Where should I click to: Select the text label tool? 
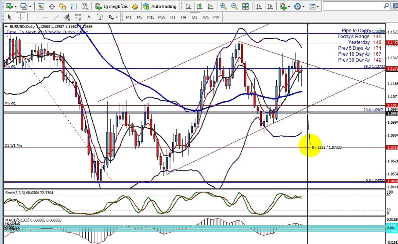tap(100, 17)
